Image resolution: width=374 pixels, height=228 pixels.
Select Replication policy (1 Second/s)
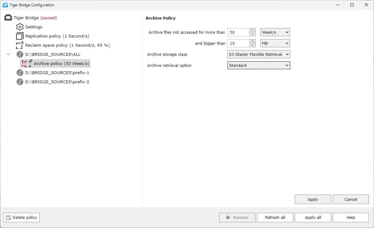[x=57, y=36]
